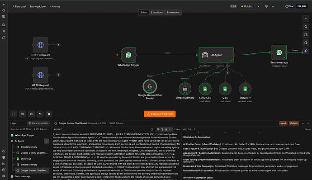Image resolution: width=312 pixels, height=180 pixels.
Task: Click the tidy-up pointer icon on canvas
Action: coord(49,114)
